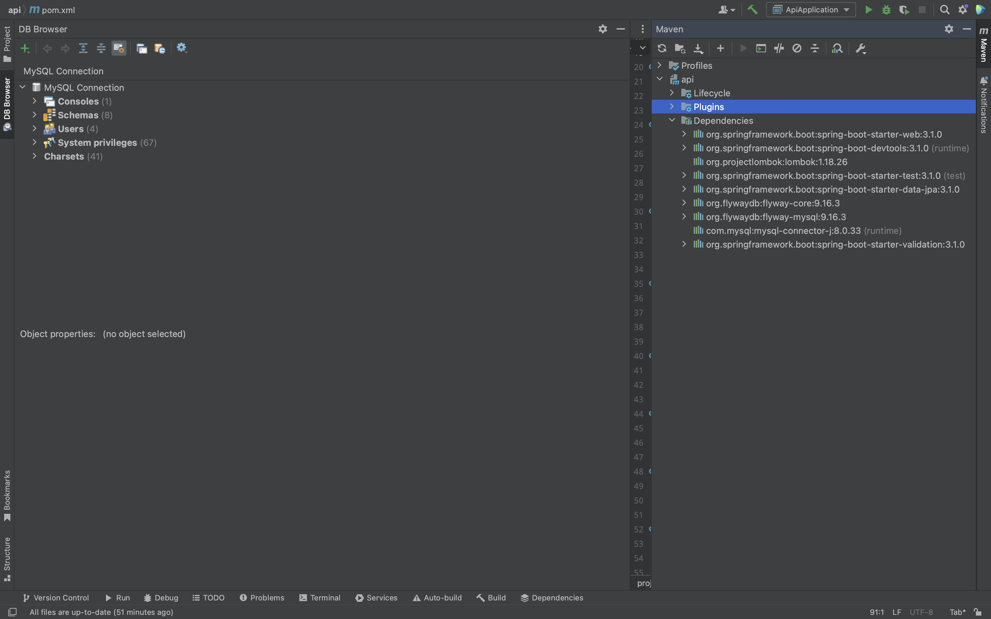Toggle DB Browser panel settings gear

(x=602, y=29)
